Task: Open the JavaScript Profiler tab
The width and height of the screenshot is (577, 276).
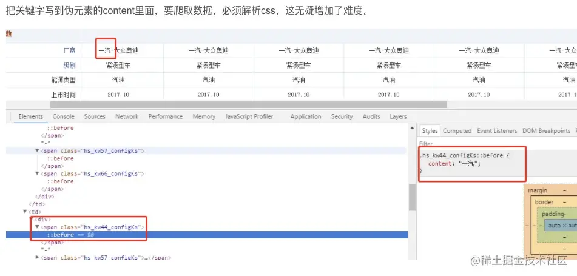Action: click(x=249, y=116)
